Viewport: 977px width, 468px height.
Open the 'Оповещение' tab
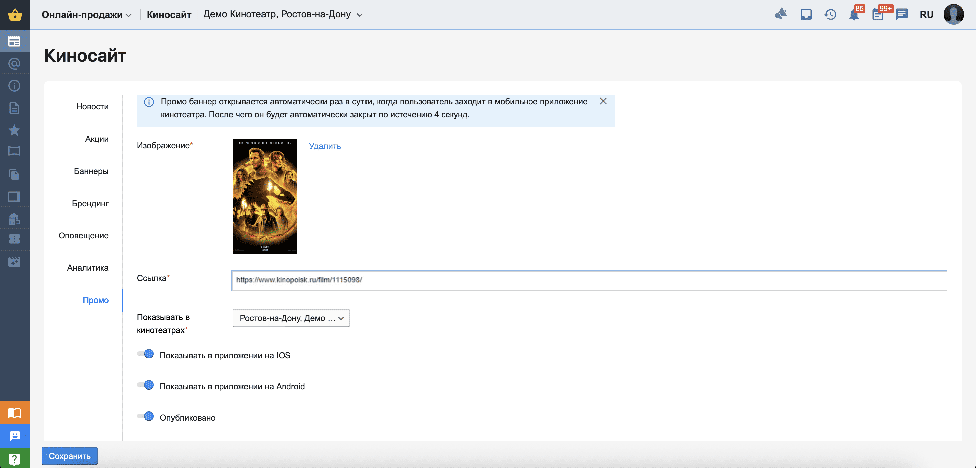83,236
